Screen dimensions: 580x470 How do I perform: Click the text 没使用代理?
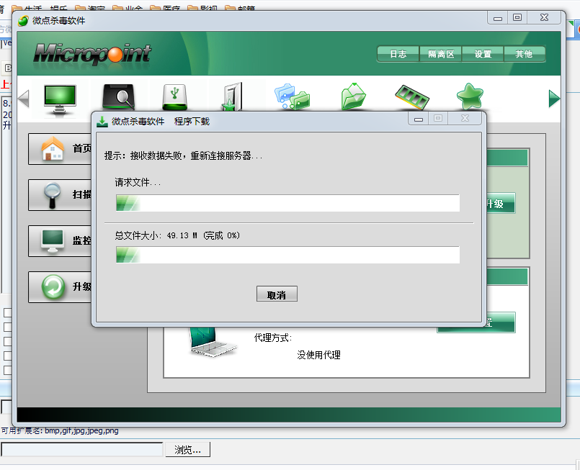coord(318,355)
